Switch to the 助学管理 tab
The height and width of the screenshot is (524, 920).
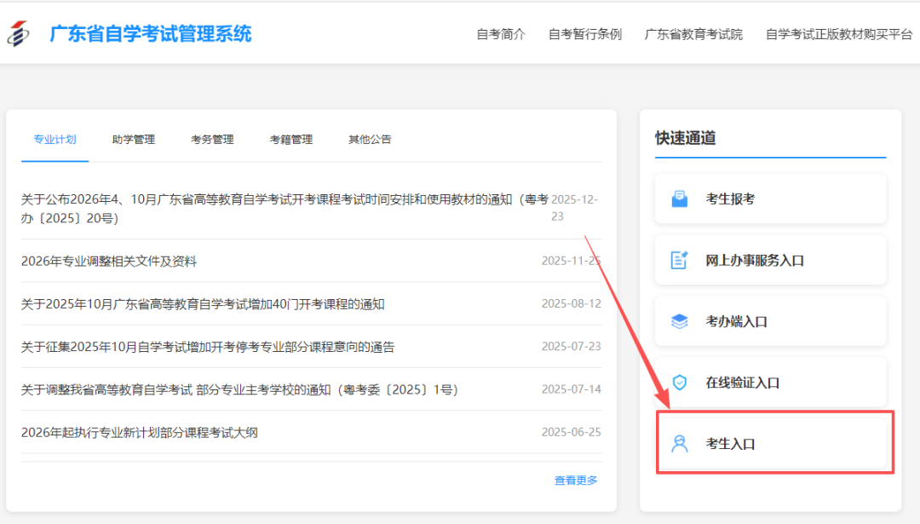pyautogui.click(x=133, y=140)
